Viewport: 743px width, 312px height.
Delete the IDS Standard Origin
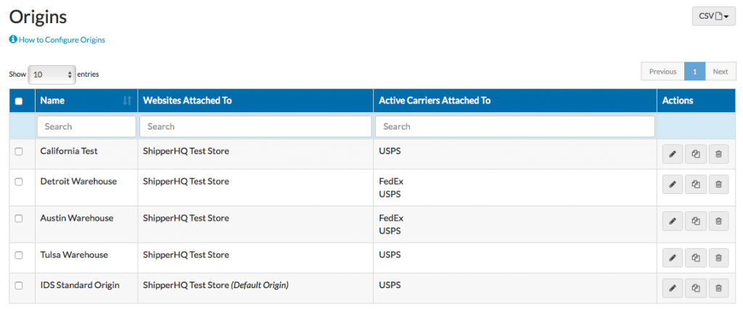click(718, 289)
